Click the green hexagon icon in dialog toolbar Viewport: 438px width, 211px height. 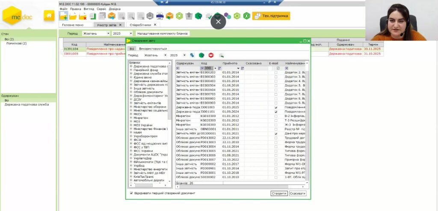point(201,55)
